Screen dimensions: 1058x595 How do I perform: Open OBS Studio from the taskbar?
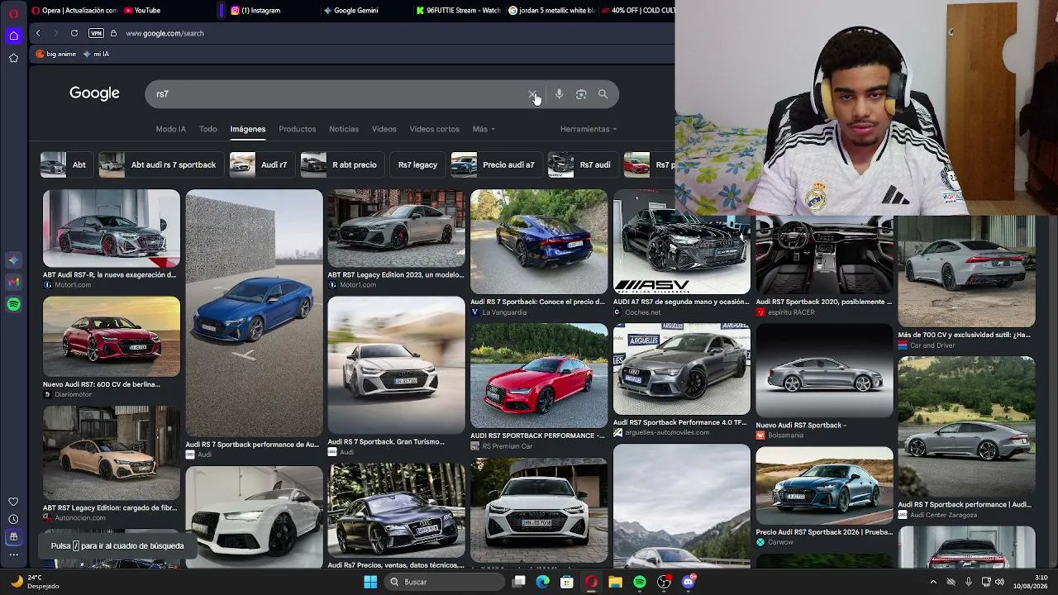[664, 582]
